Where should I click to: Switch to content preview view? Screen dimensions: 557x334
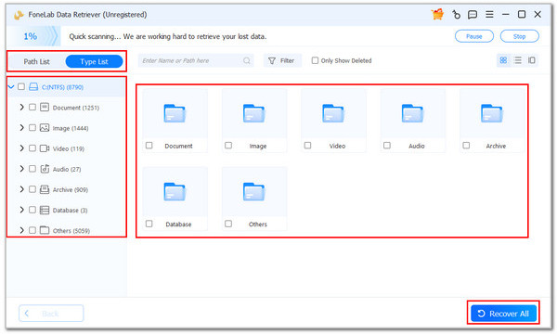[x=531, y=60]
